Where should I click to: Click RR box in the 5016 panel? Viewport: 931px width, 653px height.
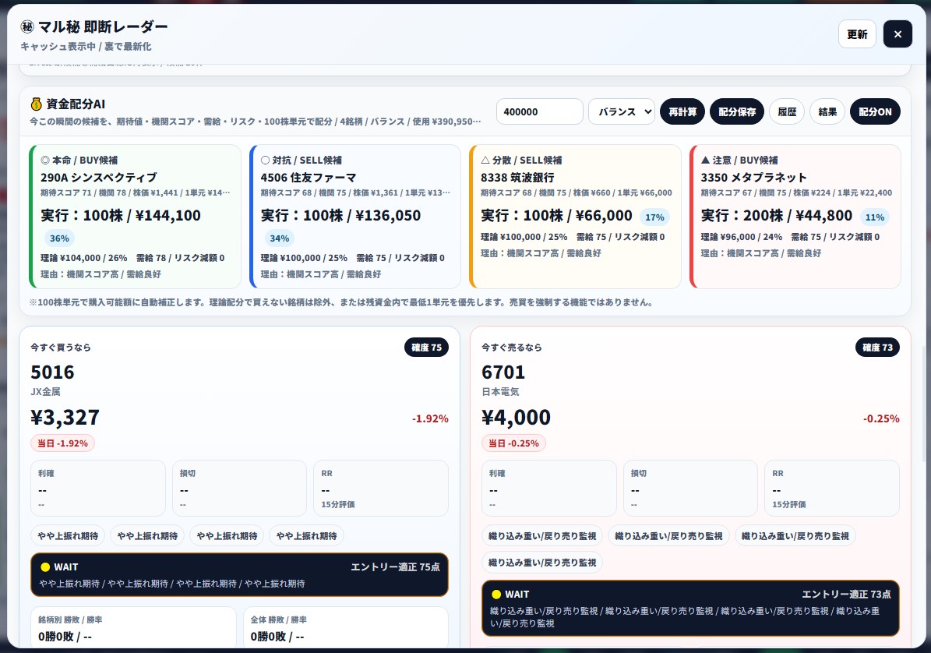pyautogui.click(x=381, y=488)
